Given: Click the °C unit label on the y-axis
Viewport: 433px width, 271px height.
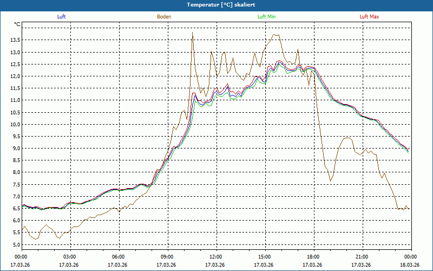Looking at the screenshot, I should tap(17, 24).
